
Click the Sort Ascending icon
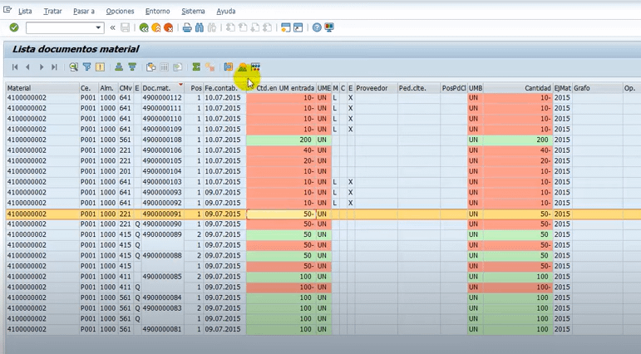pos(119,67)
